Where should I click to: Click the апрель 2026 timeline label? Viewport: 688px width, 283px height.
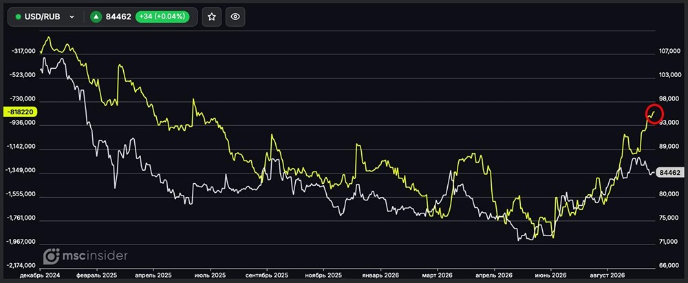pyautogui.click(x=493, y=275)
